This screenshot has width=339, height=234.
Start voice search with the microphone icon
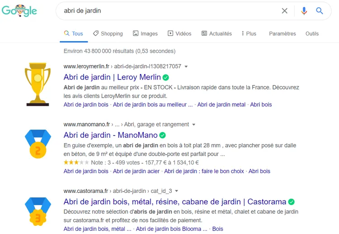click(x=304, y=10)
